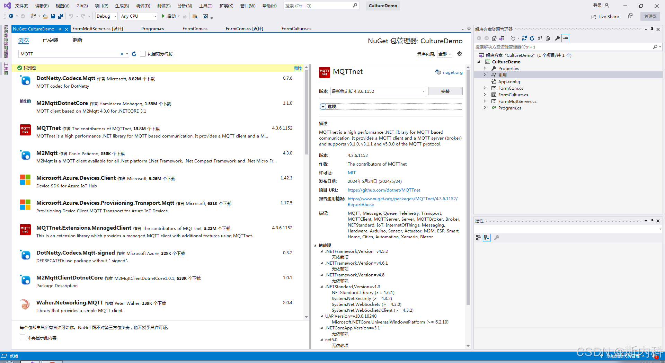665x363 pixels.
Task: Switch to the Updates (更新) tab
Action: tap(77, 40)
